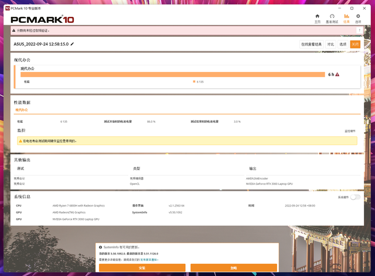Toggle the 系统细节 system details switch
Viewport: 375px width, 276px height.
tap(356, 197)
